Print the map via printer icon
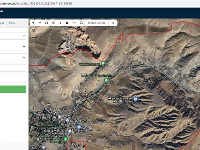 (81, 23)
